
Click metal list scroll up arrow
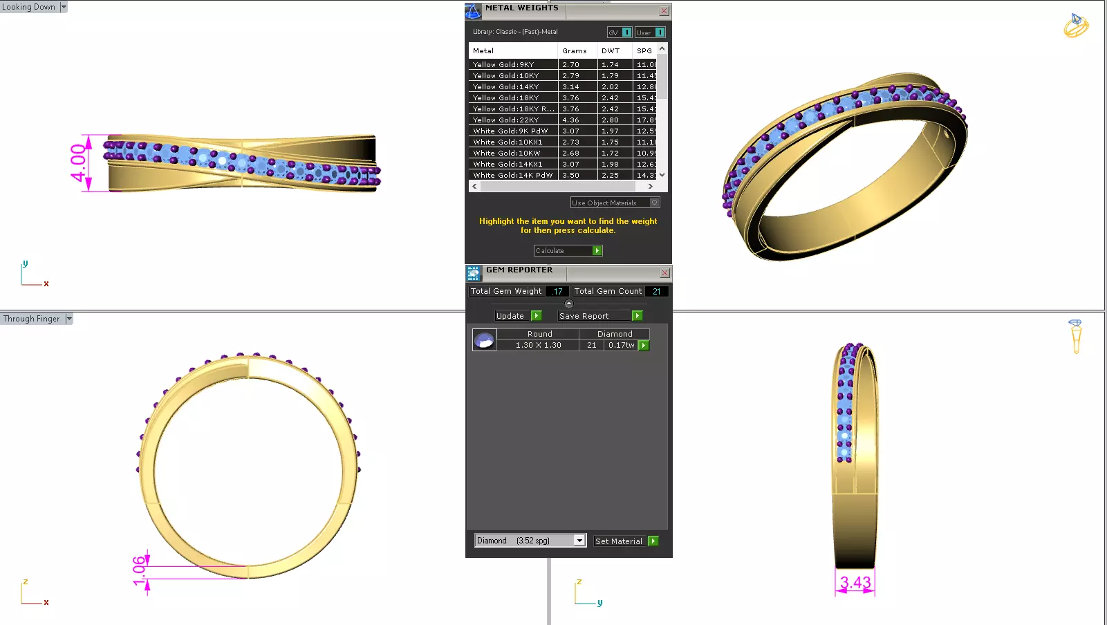[662, 48]
